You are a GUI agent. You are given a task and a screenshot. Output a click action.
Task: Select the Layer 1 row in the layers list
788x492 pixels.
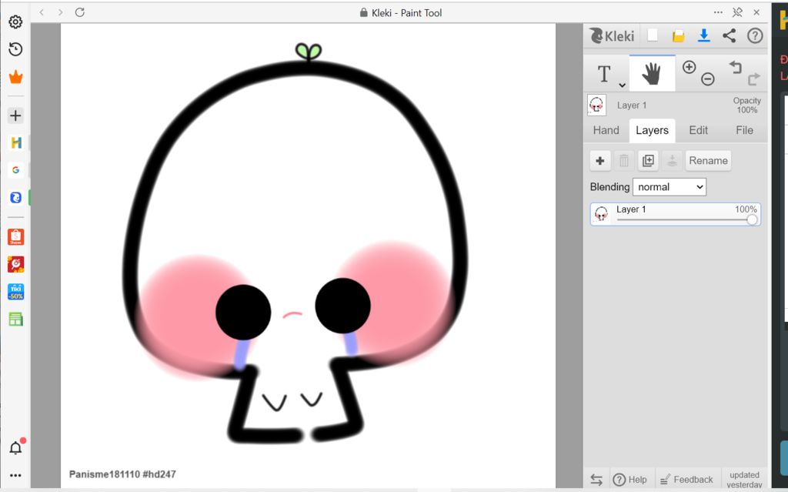(x=676, y=214)
